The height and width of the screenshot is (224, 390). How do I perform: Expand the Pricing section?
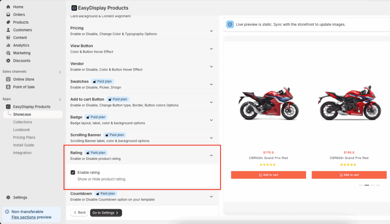pos(211,31)
